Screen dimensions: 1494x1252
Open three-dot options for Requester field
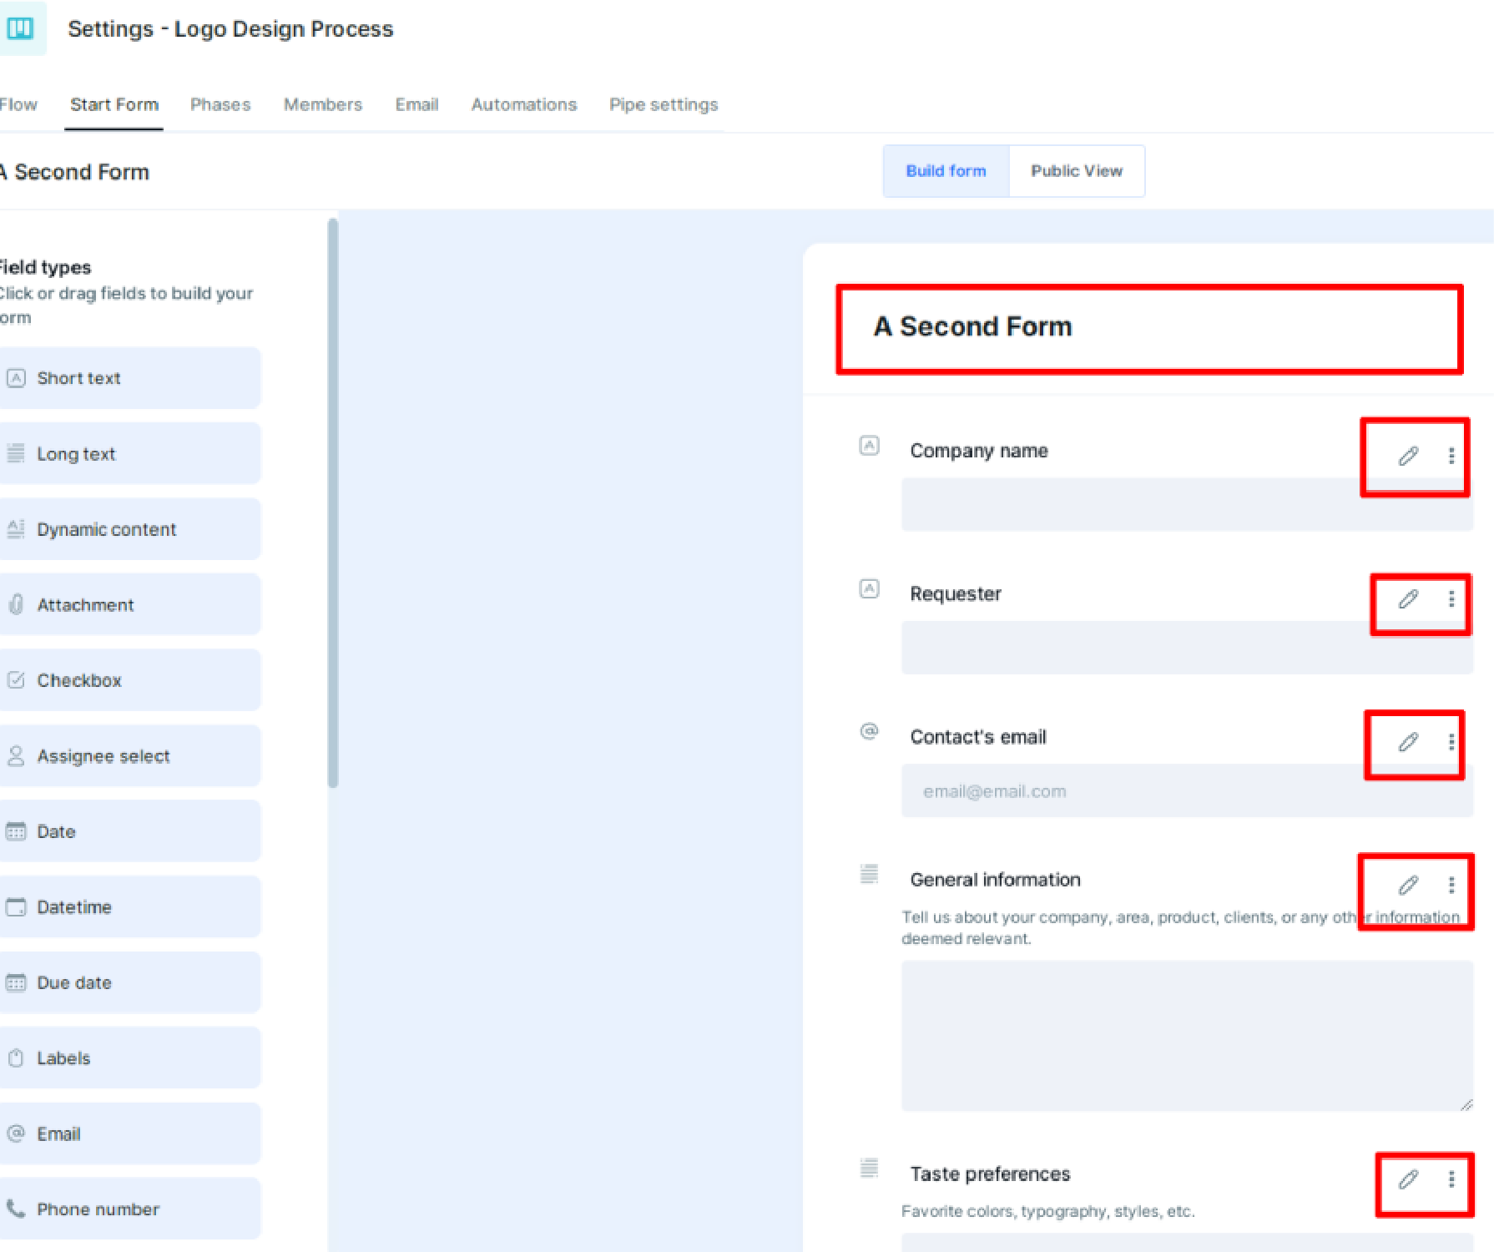pyautogui.click(x=1451, y=599)
